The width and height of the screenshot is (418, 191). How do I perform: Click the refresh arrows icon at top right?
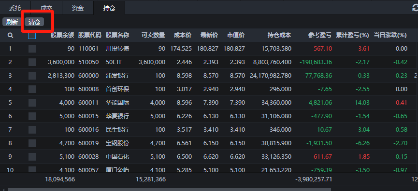(415, 8)
